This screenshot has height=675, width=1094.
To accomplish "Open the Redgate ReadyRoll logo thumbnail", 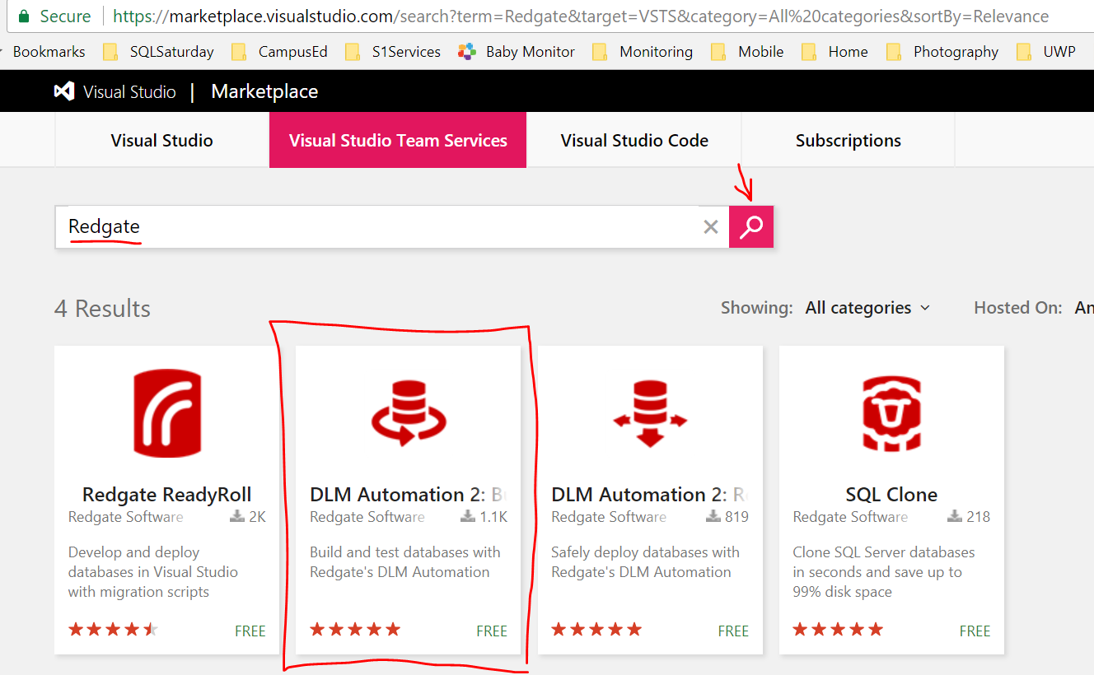I will [x=167, y=413].
